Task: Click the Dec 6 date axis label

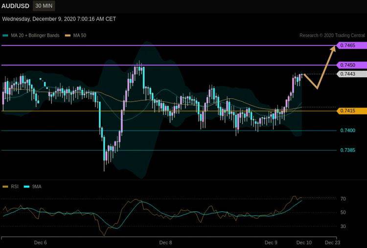Action: point(40,243)
